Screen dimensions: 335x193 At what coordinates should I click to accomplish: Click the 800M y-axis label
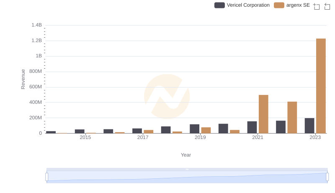36,71
